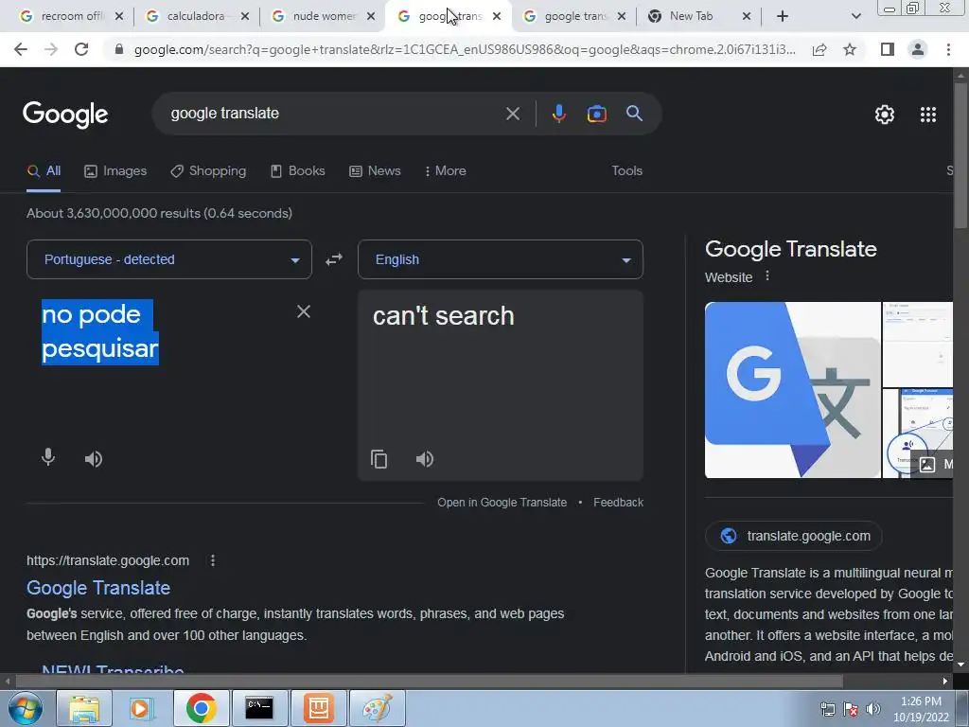Click the vertical page scrollbar
The image size is (969, 727).
click(x=960, y=154)
